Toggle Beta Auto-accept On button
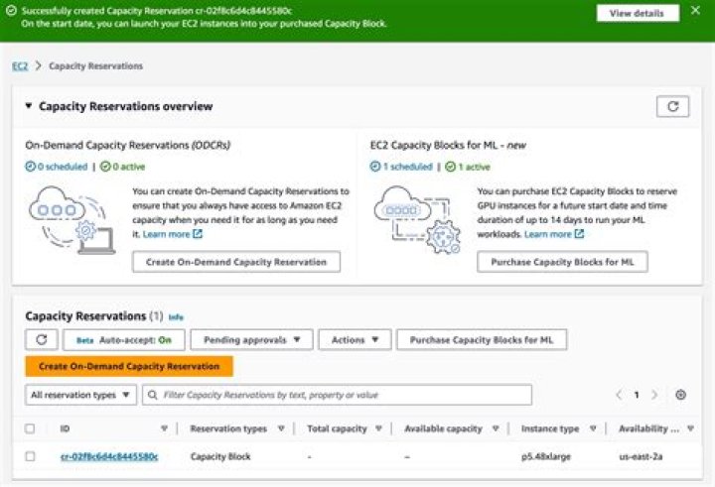The width and height of the screenshot is (715, 487). 123,340
